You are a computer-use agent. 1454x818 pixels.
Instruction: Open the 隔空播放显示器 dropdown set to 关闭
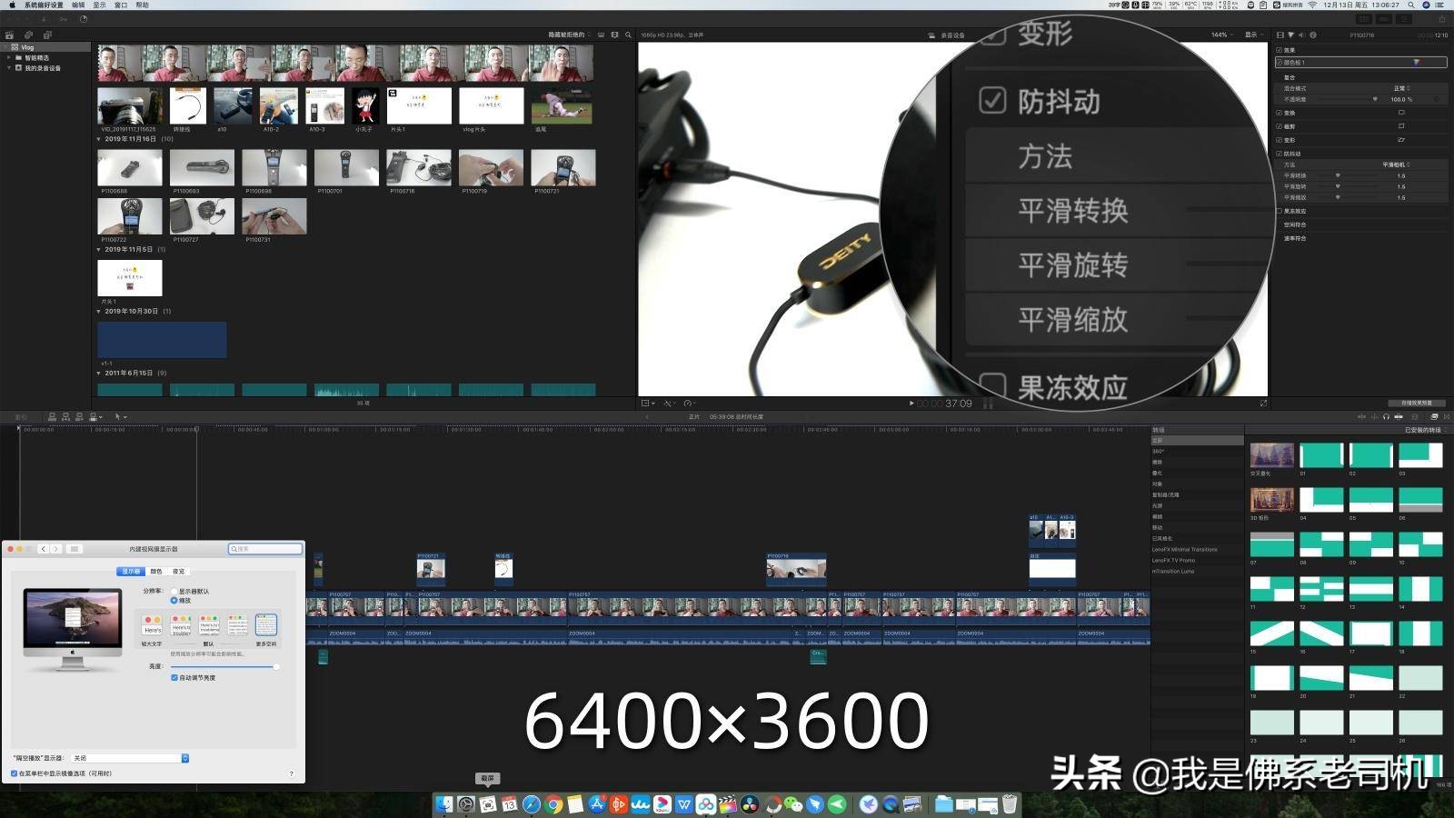pyautogui.click(x=128, y=758)
